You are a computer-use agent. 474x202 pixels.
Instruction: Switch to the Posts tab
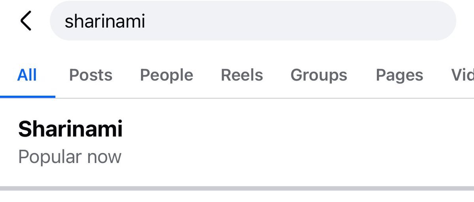(x=90, y=75)
